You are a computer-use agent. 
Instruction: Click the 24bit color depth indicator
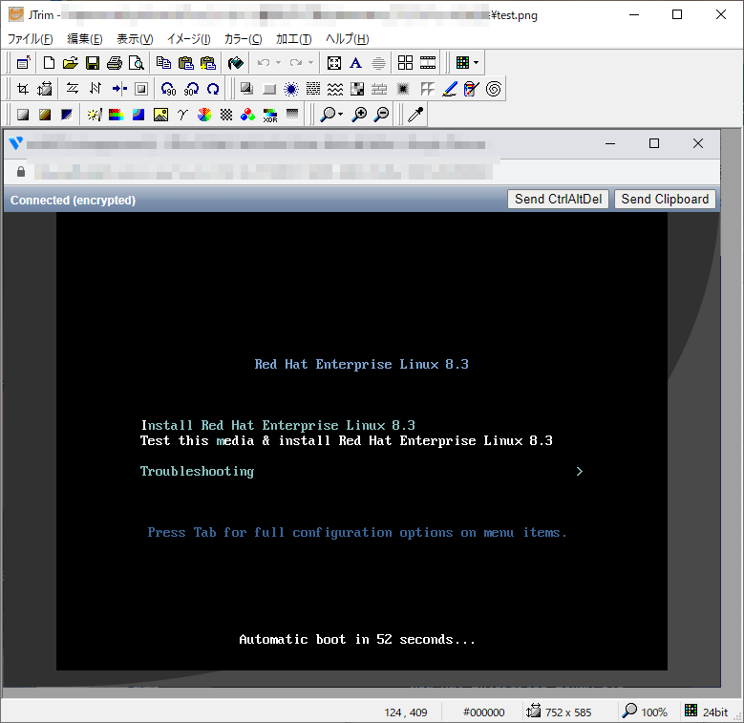tap(706, 712)
